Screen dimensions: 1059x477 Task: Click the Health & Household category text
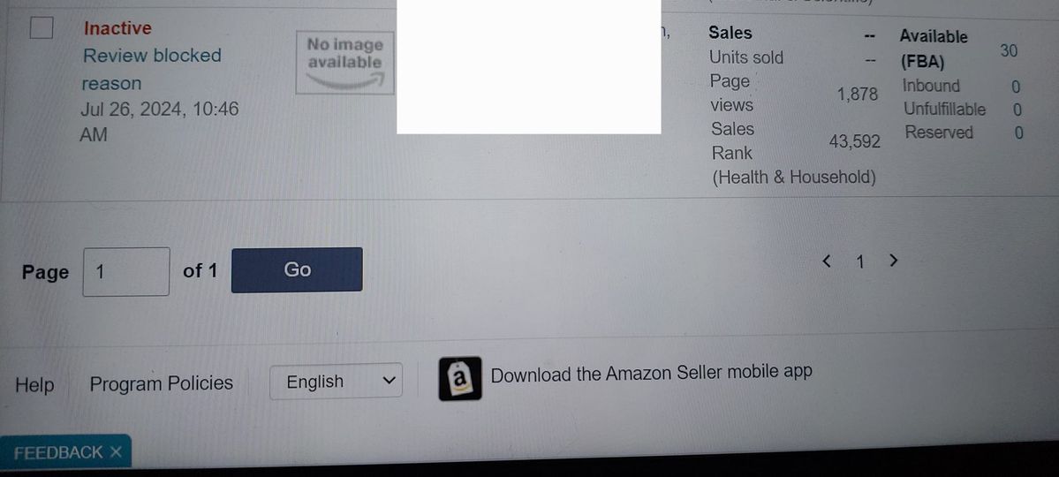click(x=794, y=178)
